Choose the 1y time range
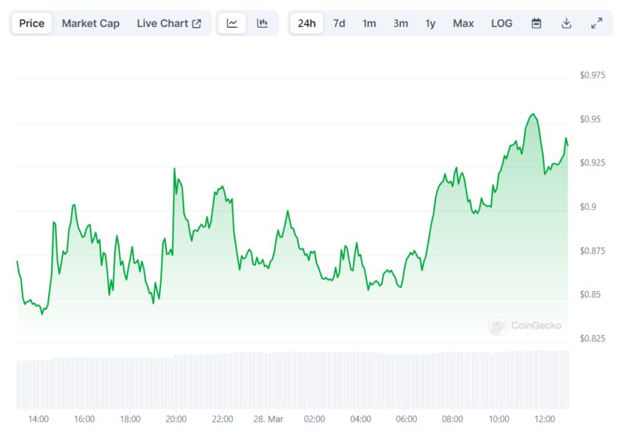Image resolution: width=622 pixels, height=438 pixels. coord(430,23)
